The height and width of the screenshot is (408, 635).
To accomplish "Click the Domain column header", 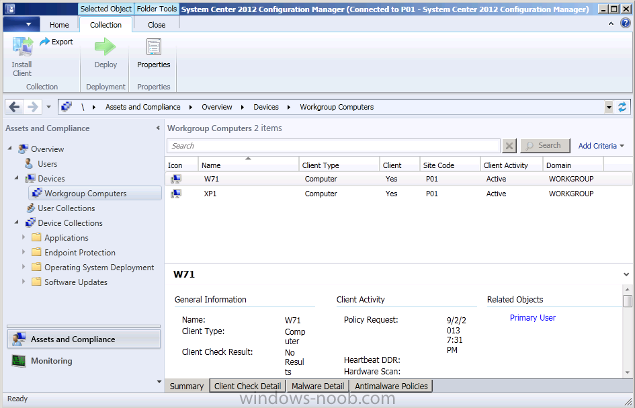I will coord(573,165).
